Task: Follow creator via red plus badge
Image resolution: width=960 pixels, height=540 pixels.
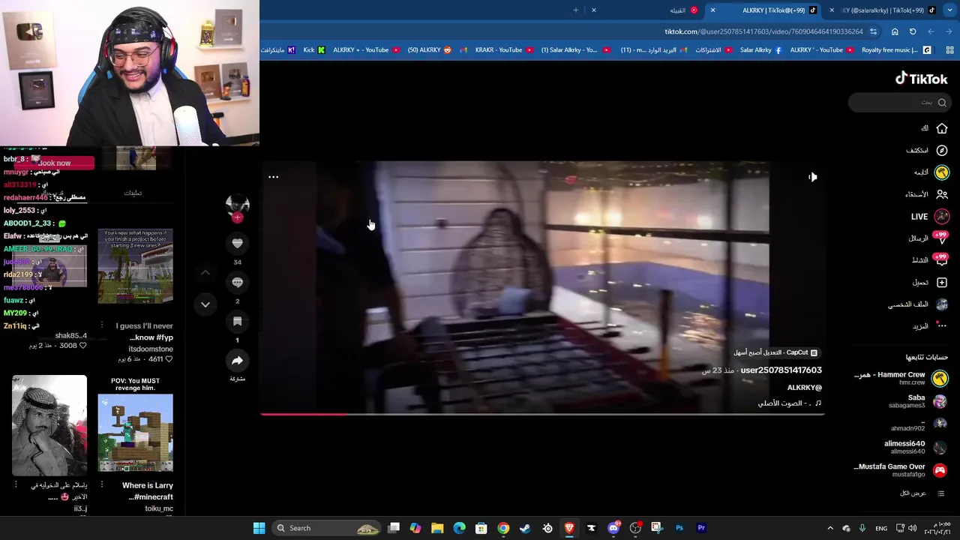Action: tap(237, 217)
